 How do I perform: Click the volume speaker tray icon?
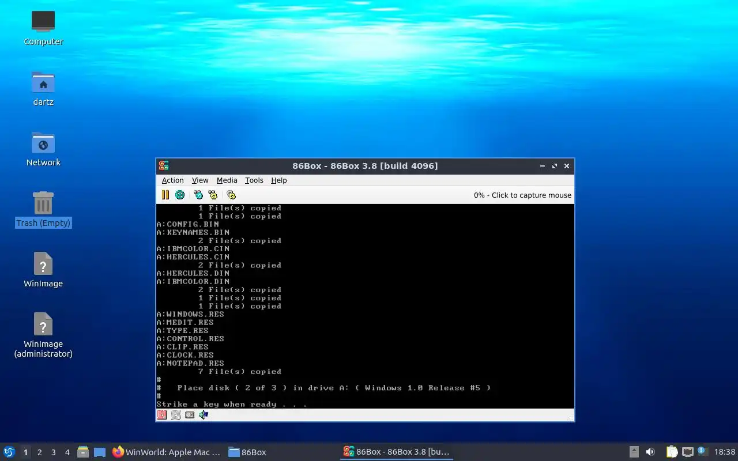pyautogui.click(x=650, y=452)
